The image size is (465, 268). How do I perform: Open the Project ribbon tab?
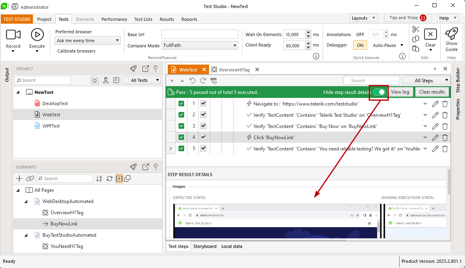44,19
